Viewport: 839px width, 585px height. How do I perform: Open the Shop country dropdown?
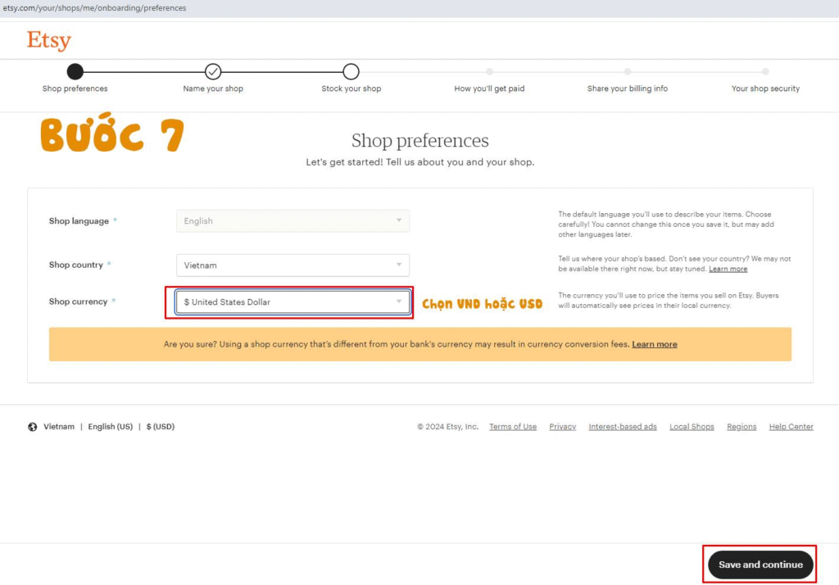293,265
